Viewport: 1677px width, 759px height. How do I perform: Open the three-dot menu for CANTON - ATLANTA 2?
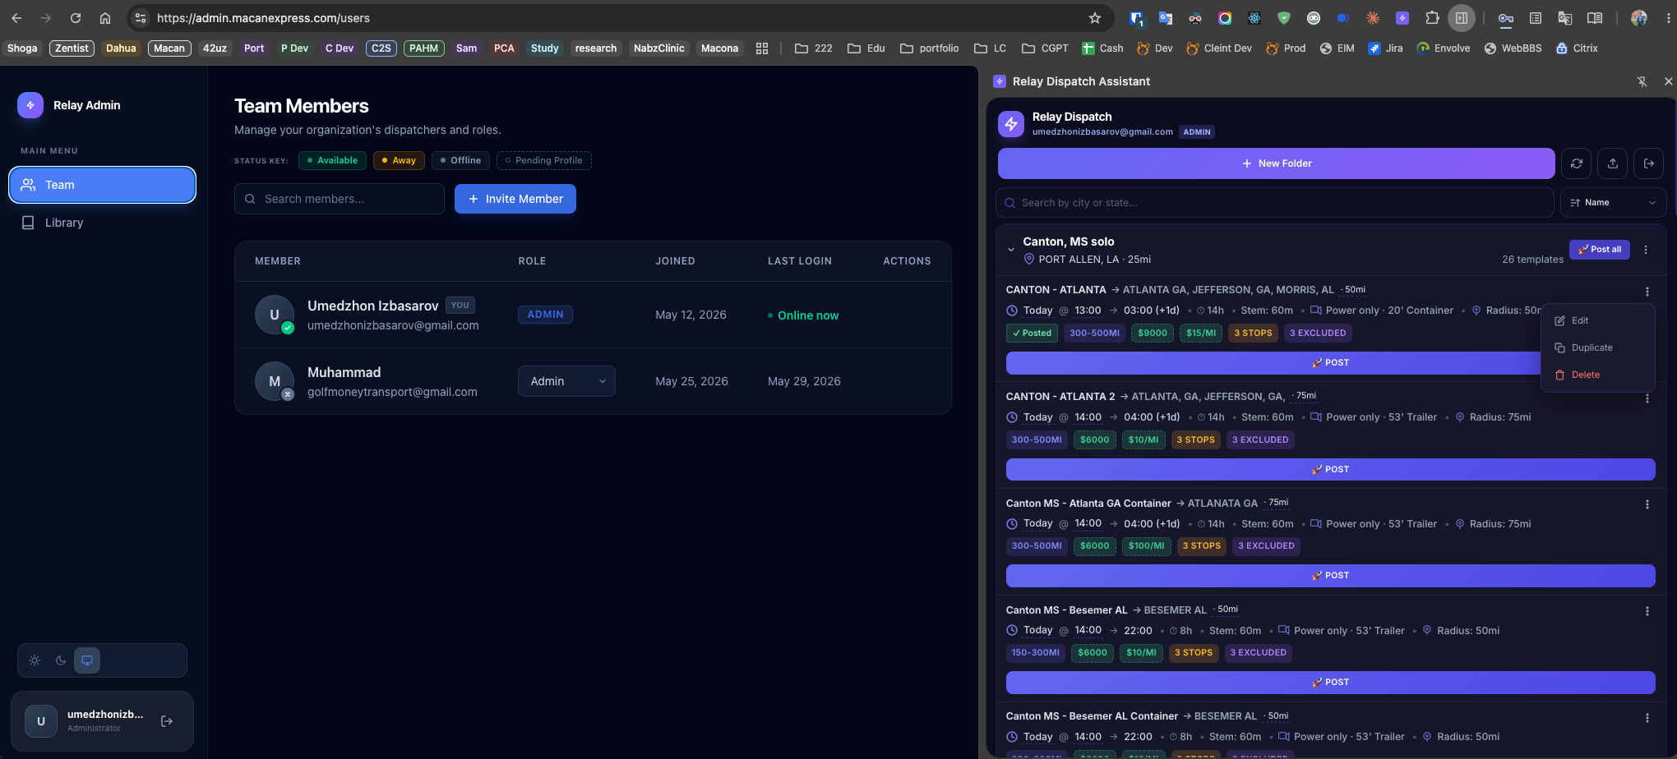tap(1647, 398)
